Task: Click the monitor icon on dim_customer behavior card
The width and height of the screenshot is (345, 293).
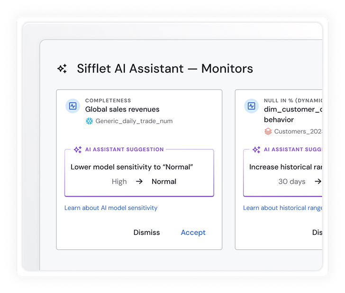Action: click(x=251, y=106)
